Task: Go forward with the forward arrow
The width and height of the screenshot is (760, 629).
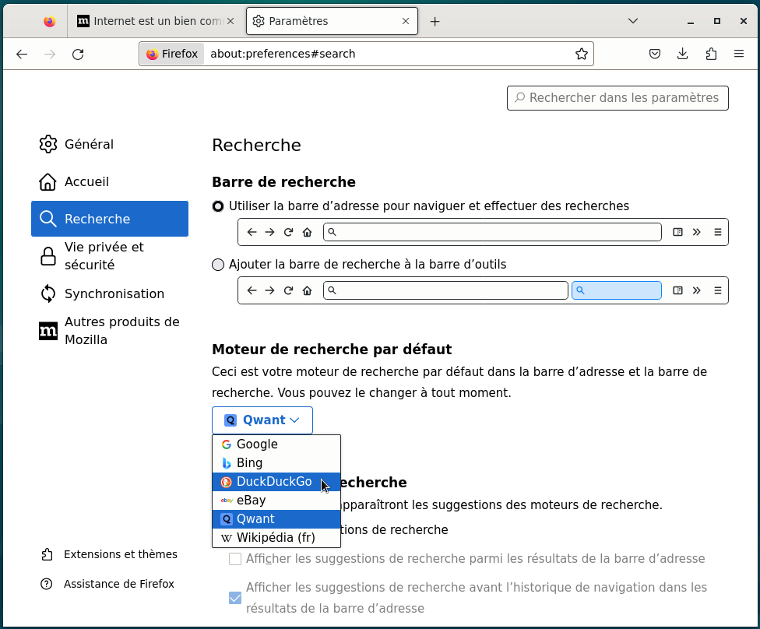Action: (50, 54)
